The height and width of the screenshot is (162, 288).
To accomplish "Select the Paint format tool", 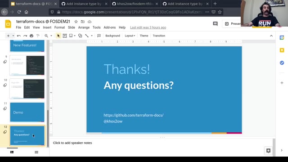I will (38, 36).
